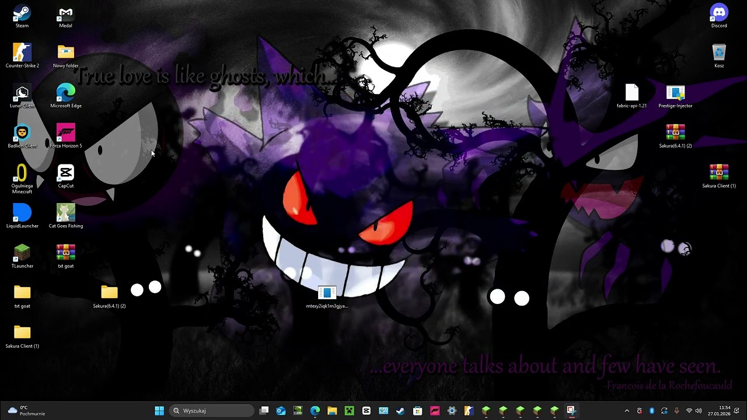Open Settings gear on the taskbar
The width and height of the screenshot is (747, 420).
pyautogui.click(x=452, y=411)
